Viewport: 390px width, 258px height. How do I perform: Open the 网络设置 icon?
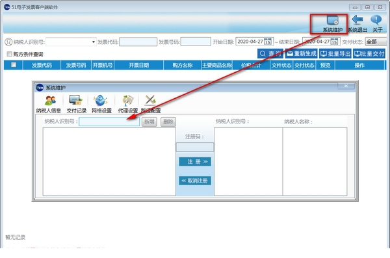click(x=101, y=100)
